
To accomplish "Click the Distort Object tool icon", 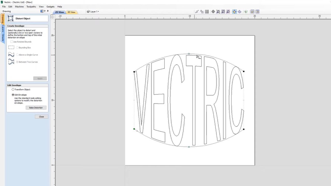I will point(11,18).
